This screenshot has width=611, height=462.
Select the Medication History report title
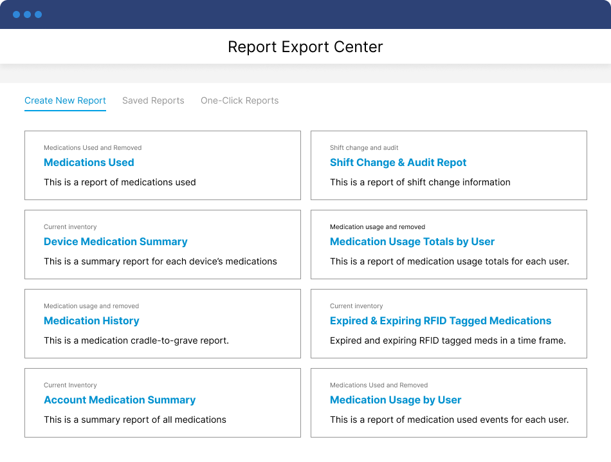(x=91, y=321)
